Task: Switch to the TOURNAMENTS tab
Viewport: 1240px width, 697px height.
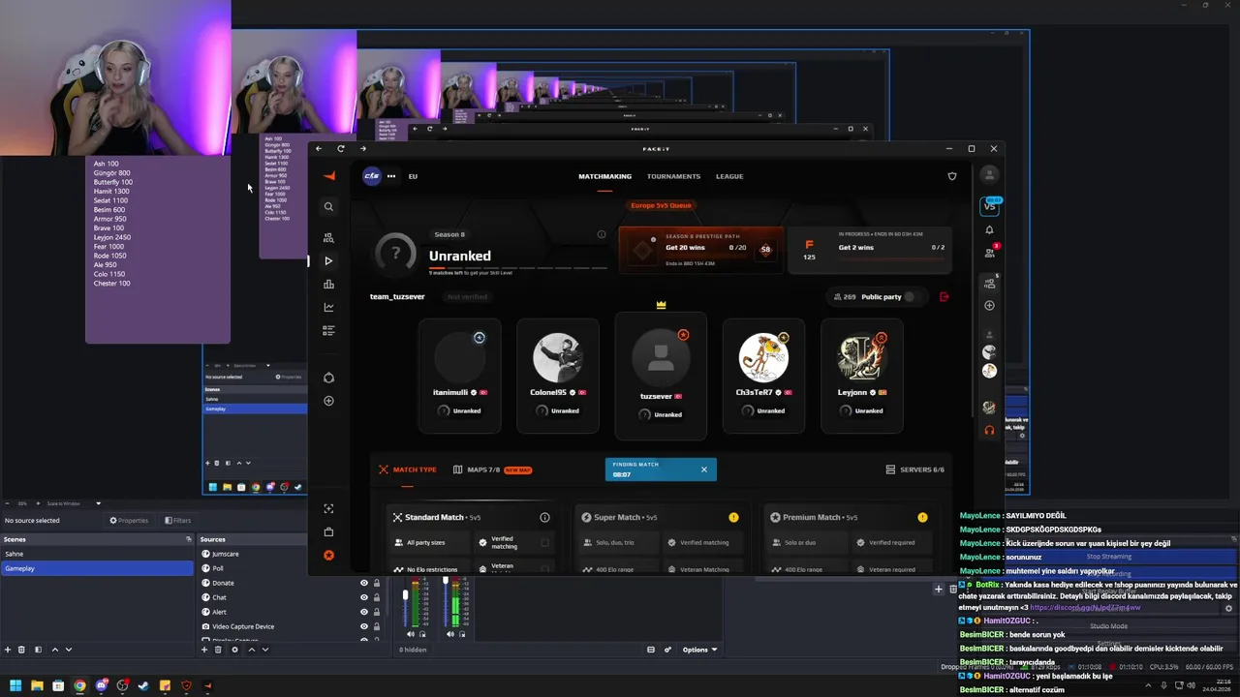Action: pos(673,176)
